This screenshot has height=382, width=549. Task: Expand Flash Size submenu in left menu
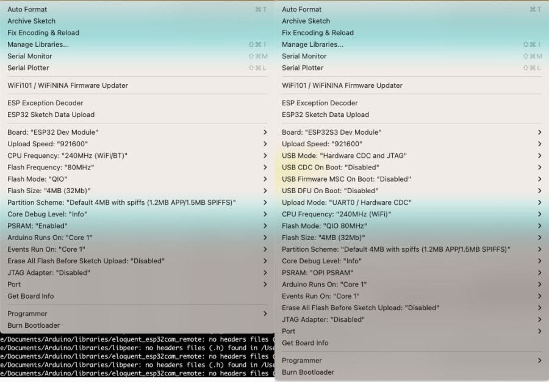tap(137, 191)
